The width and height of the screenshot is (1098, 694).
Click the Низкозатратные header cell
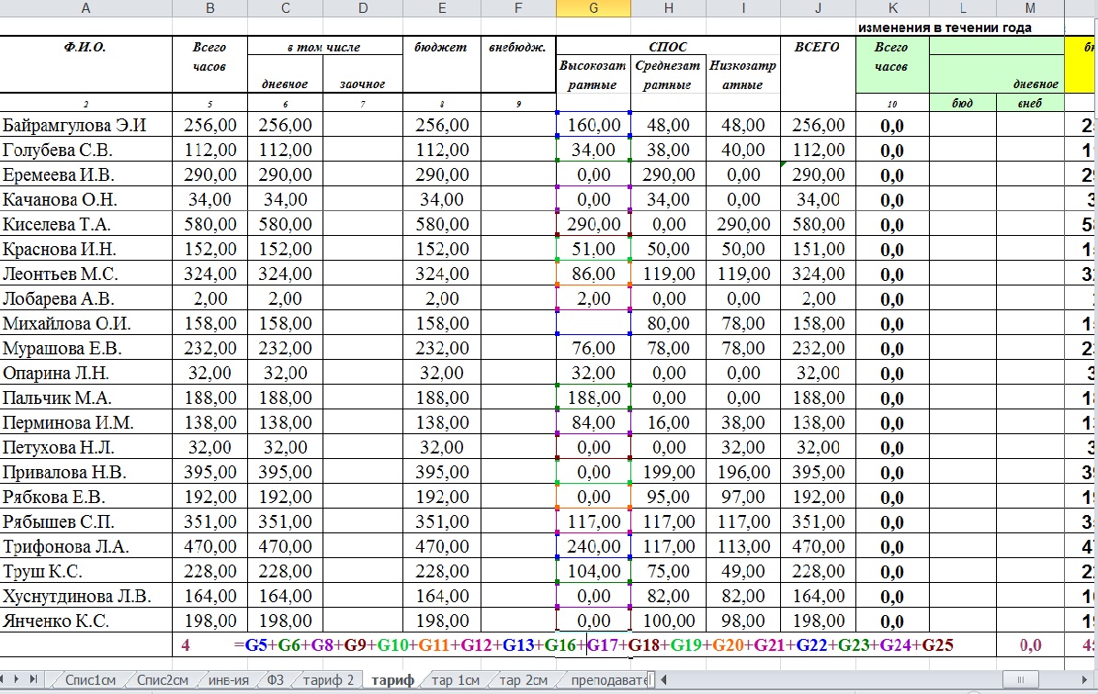point(743,74)
